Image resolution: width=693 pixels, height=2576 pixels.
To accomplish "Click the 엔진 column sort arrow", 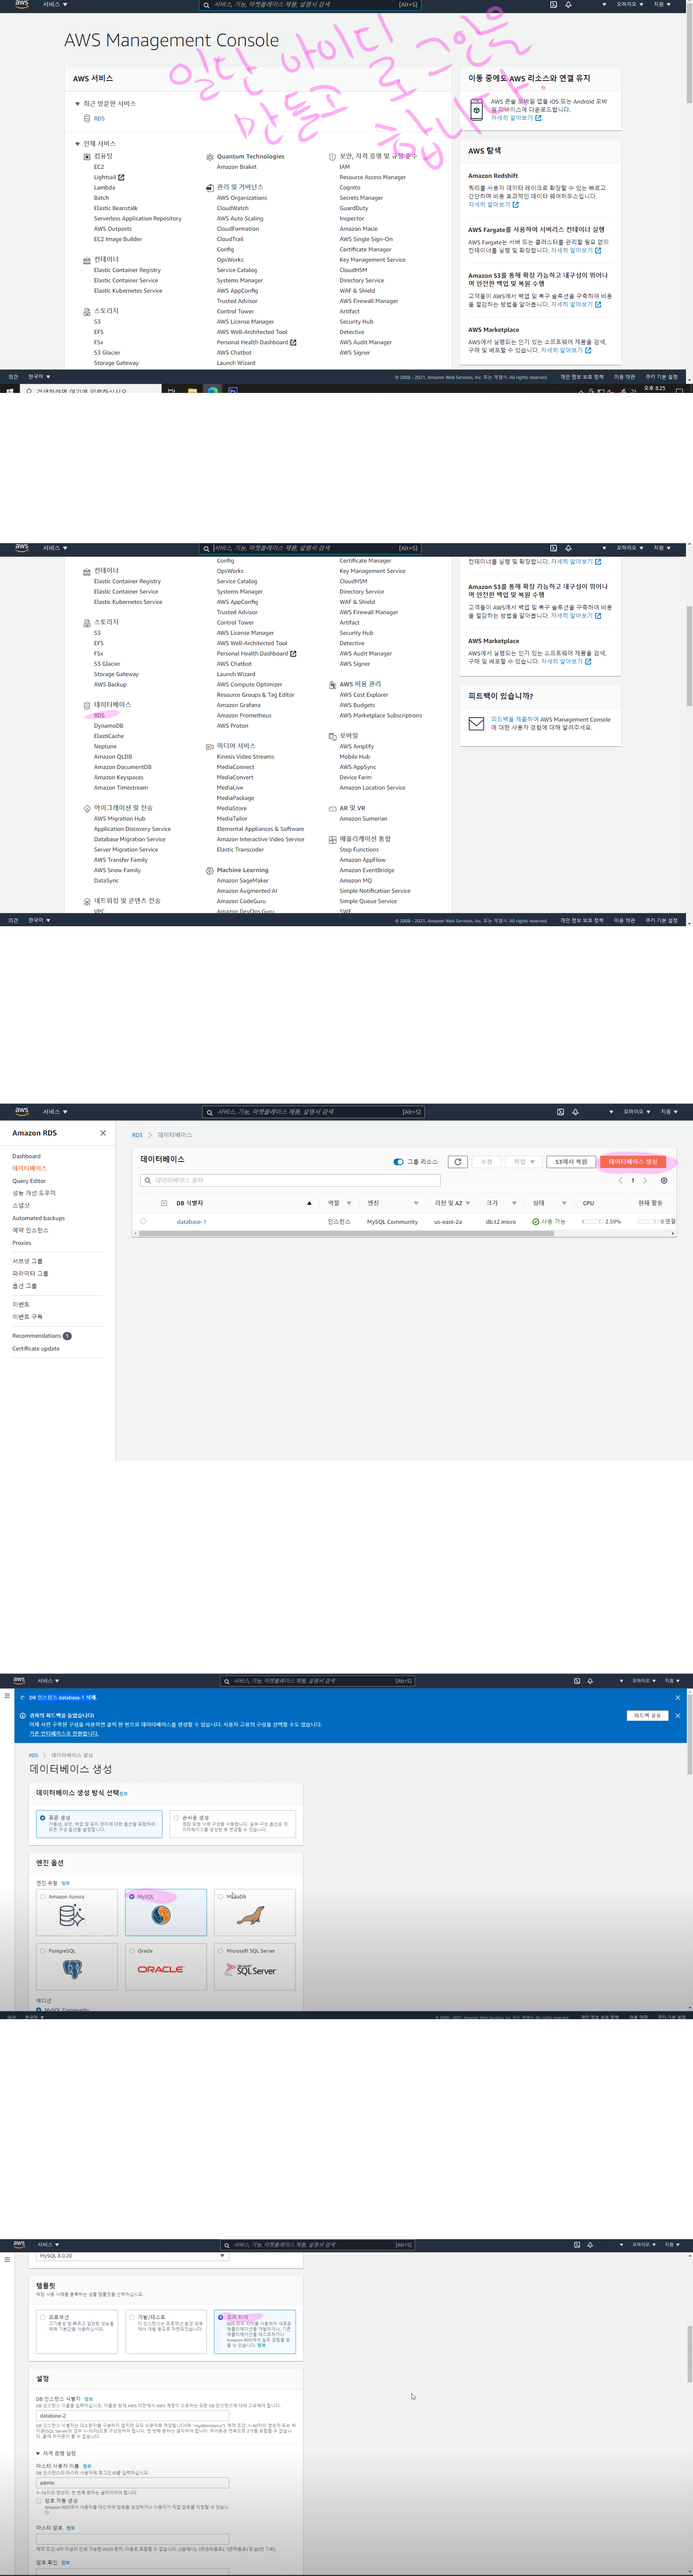I will (x=416, y=1203).
